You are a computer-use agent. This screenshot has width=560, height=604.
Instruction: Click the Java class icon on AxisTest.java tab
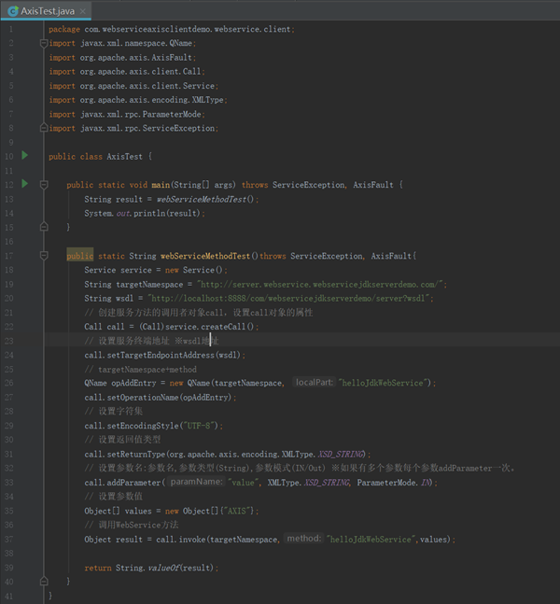pos(13,11)
